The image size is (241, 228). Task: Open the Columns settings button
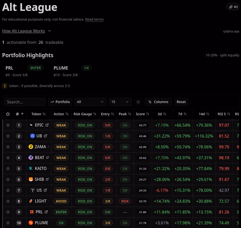[158, 102]
